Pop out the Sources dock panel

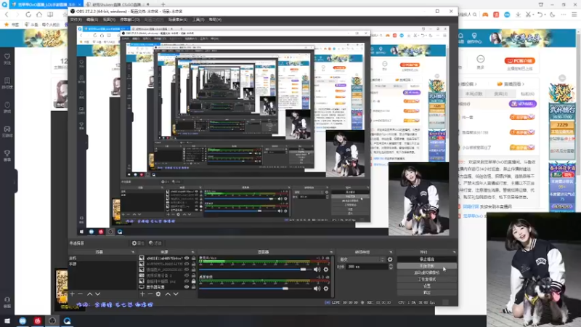192,252
